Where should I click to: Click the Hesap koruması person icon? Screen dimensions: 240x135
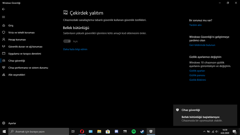(x=4, y=39)
